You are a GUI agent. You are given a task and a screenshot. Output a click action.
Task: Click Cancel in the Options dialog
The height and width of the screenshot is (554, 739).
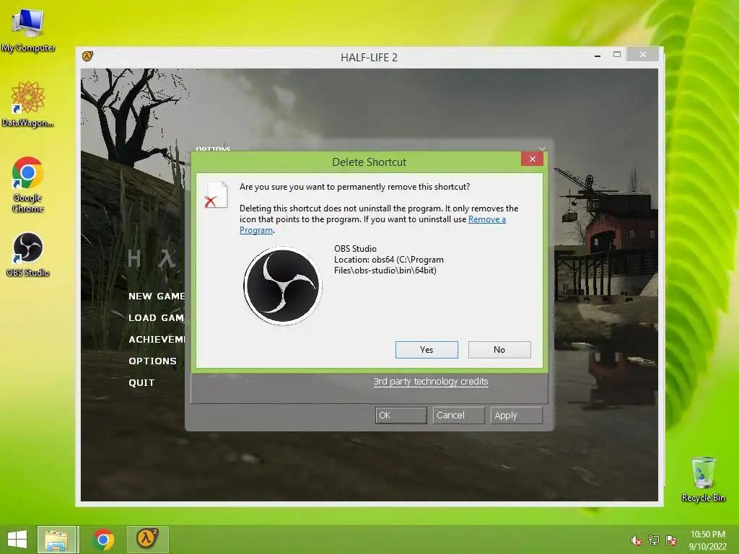pos(458,415)
